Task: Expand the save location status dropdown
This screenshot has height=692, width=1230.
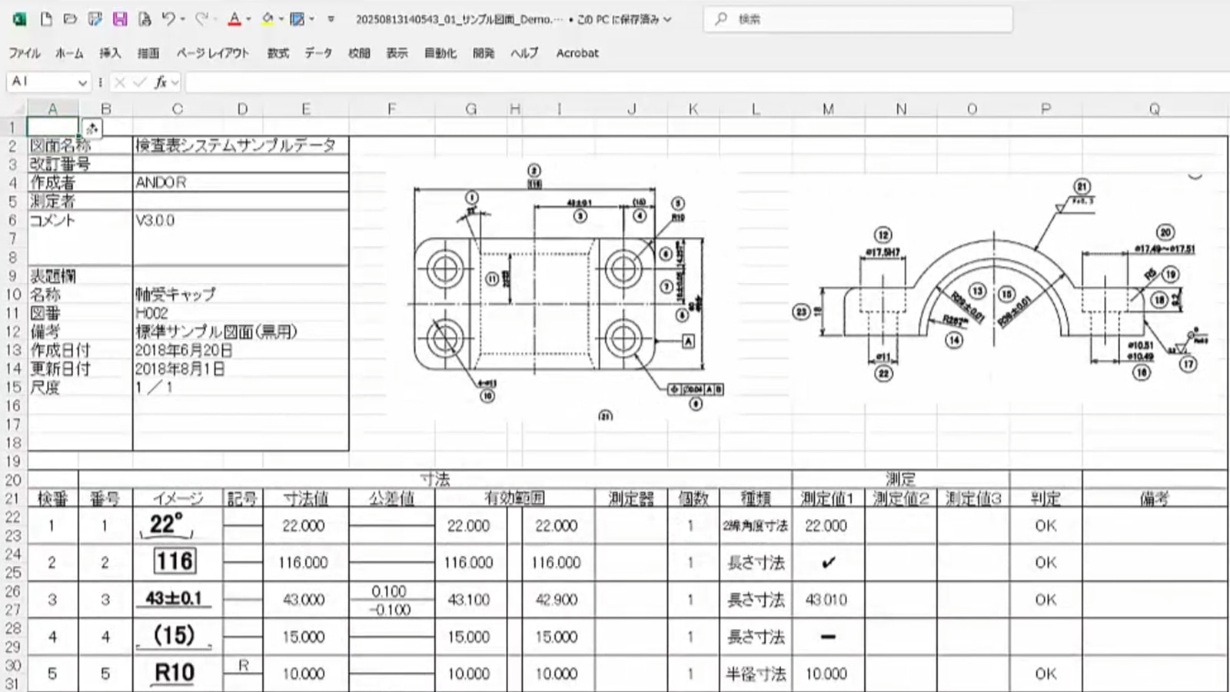Action: tap(667, 19)
